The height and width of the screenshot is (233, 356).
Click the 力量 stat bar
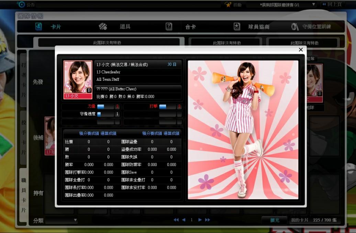[105, 107]
